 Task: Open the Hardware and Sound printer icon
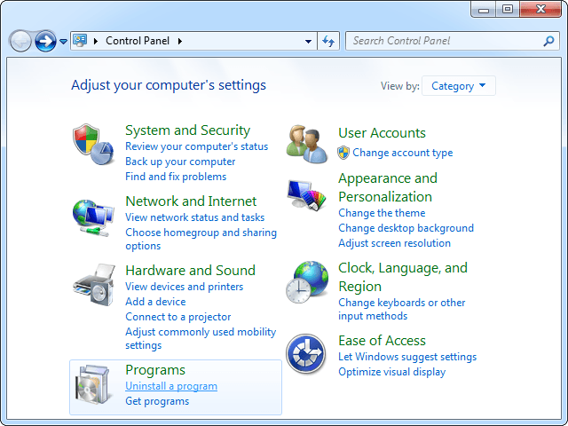[x=94, y=285]
